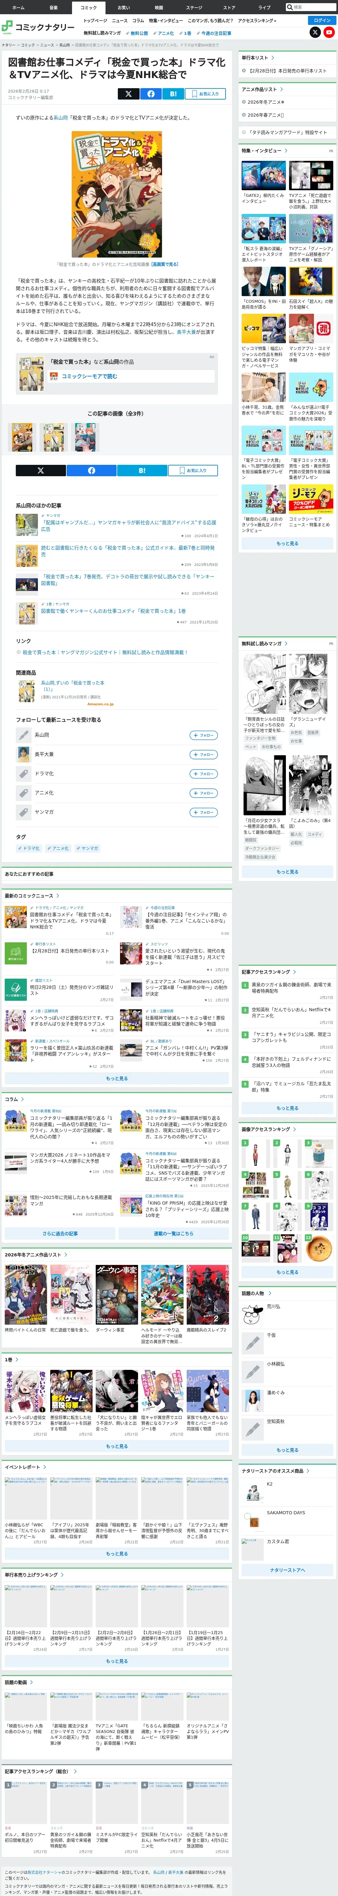The width and height of the screenshot is (338, 1896).
Task: Open ナタリーストアへ button
Action: coord(287,1570)
